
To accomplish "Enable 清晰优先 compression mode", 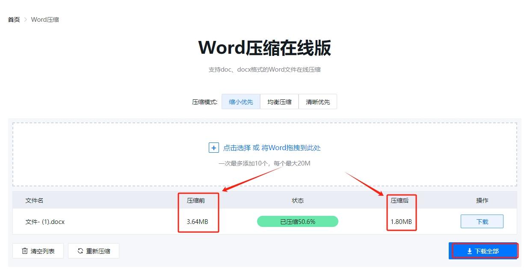I will (318, 102).
